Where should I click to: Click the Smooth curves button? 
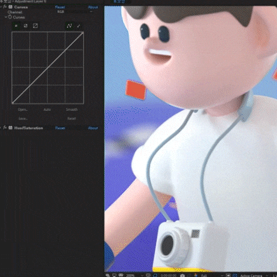click(x=72, y=110)
